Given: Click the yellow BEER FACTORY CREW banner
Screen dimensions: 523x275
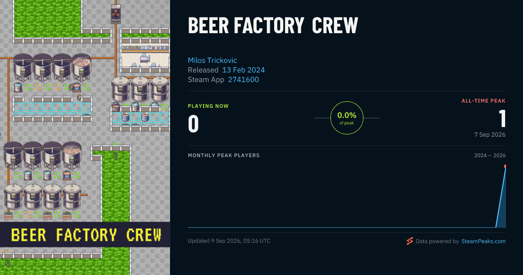Looking at the screenshot, I should tap(85, 235).
